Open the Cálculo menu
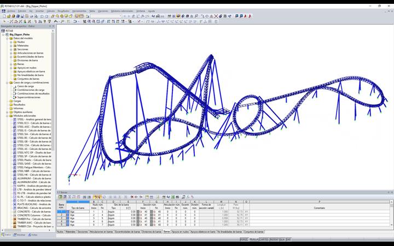394x246 pixels. 50,11
